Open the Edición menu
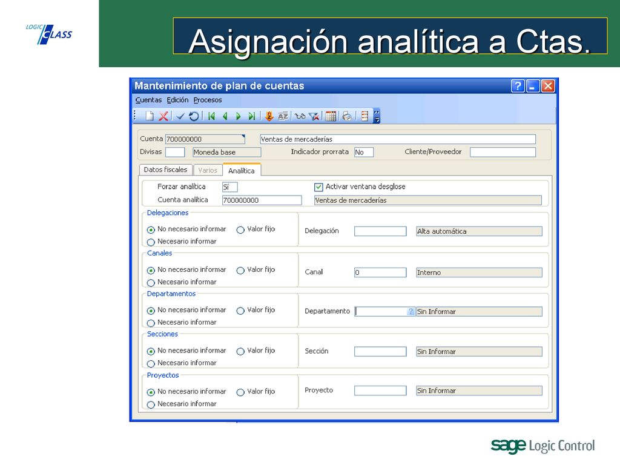This screenshot has width=620, height=465. [177, 100]
